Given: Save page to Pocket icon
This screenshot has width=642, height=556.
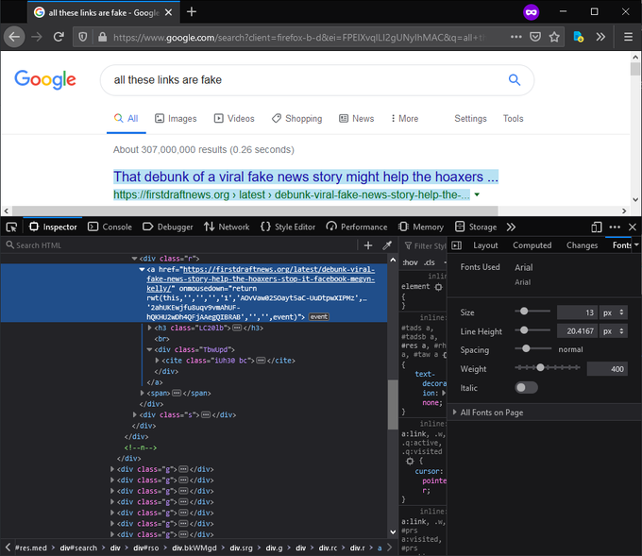Looking at the screenshot, I should (535, 37).
